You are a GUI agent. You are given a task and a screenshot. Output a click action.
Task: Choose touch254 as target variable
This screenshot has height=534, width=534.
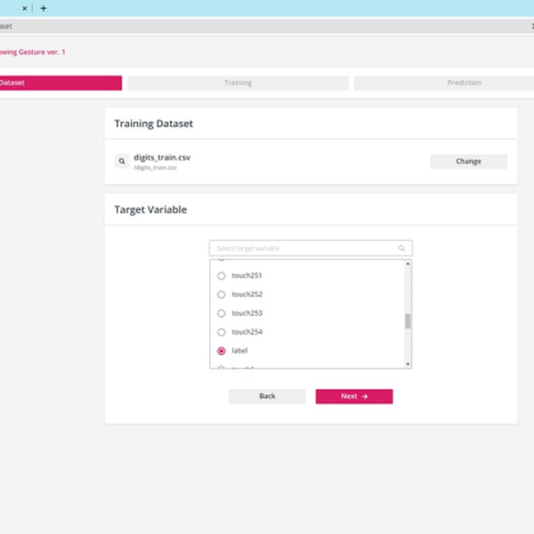(x=222, y=332)
